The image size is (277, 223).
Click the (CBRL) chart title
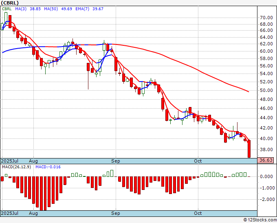(x=10, y=3)
